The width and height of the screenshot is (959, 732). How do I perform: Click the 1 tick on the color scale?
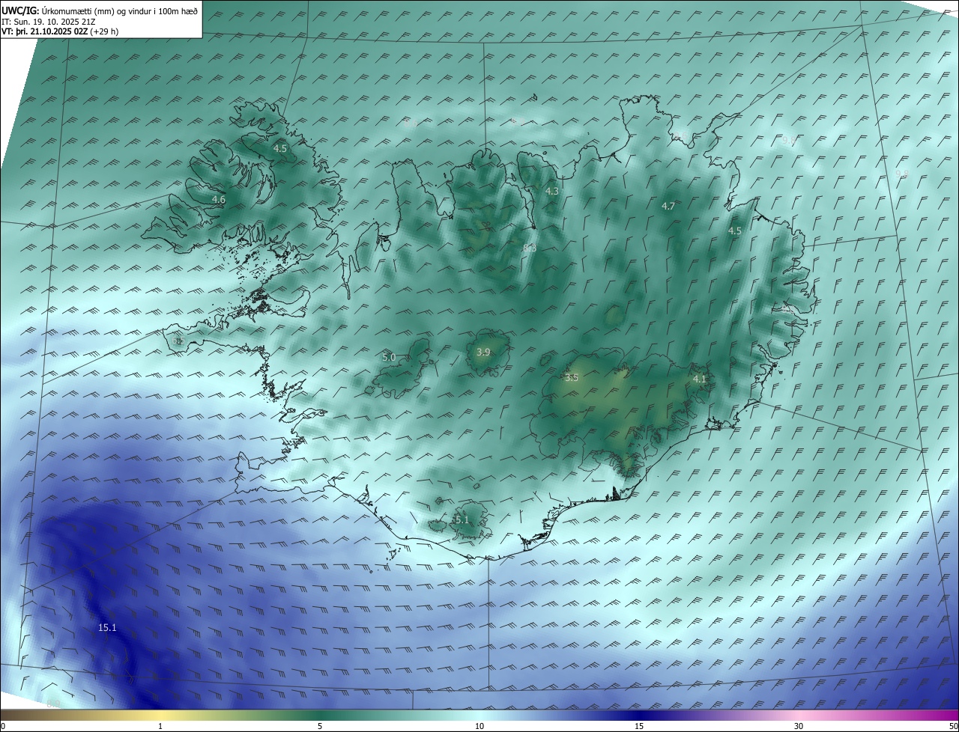160,726
